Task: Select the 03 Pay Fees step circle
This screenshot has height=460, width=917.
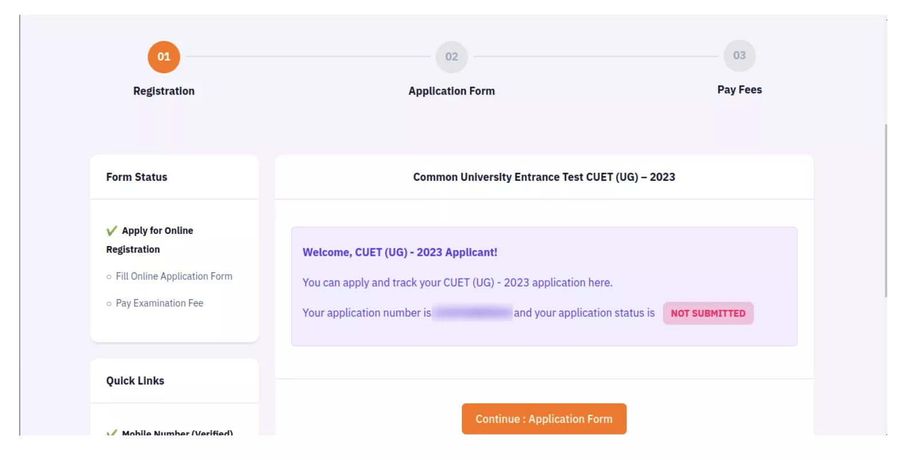Action: tap(740, 55)
